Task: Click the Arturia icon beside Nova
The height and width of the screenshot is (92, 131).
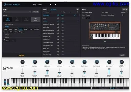Action: coord(58,18)
